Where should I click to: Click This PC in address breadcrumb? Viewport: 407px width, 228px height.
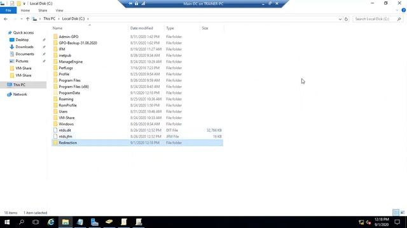(x=49, y=18)
